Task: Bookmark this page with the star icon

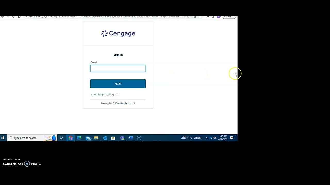Action: coord(200,17)
